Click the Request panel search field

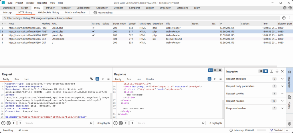click(57, 123)
